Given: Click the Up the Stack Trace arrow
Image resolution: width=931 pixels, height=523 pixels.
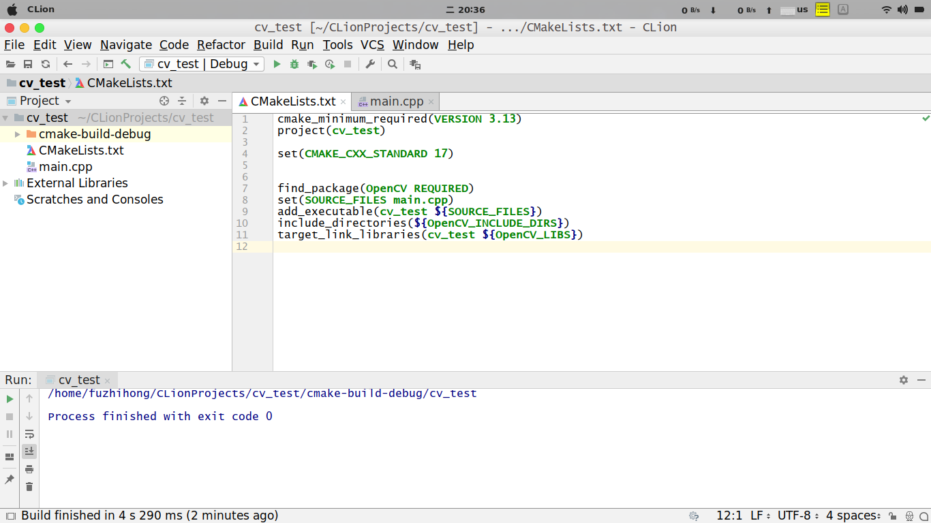Looking at the screenshot, I should [x=29, y=398].
